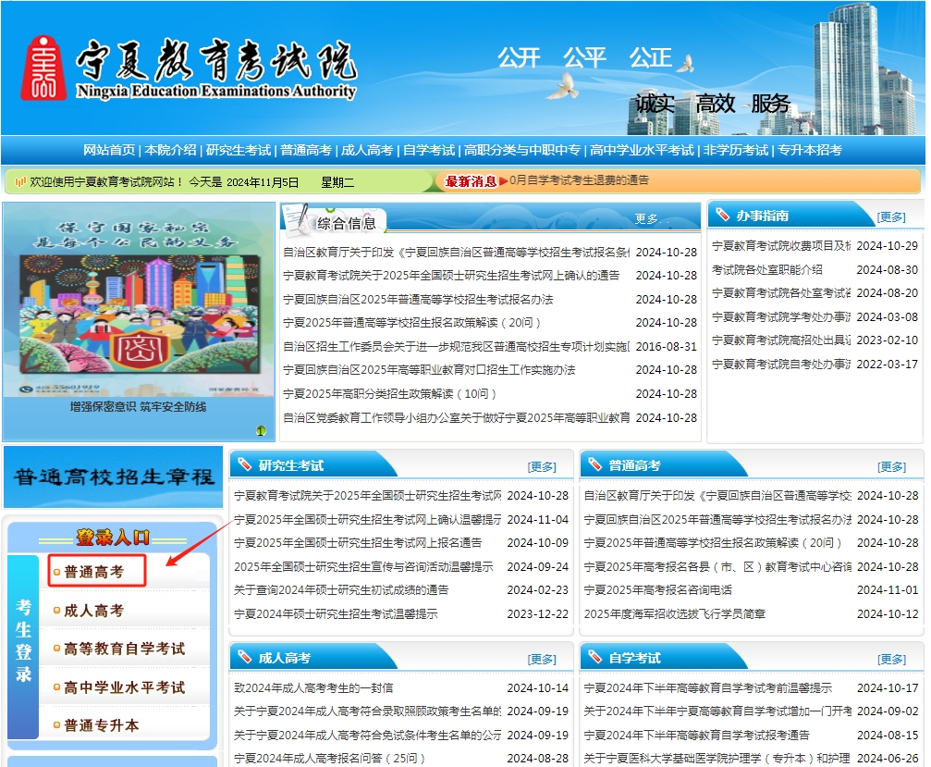
Task: Open 2025年度海军招收选拔飞行学员简章
Action: [x=675, y=613]
